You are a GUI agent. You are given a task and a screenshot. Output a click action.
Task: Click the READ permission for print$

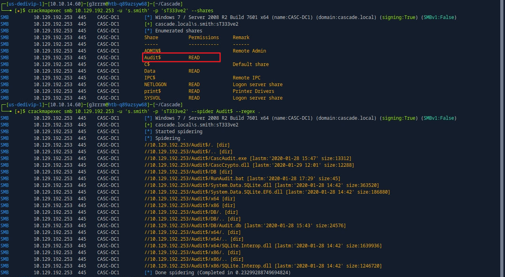click(x=194, y=91)
